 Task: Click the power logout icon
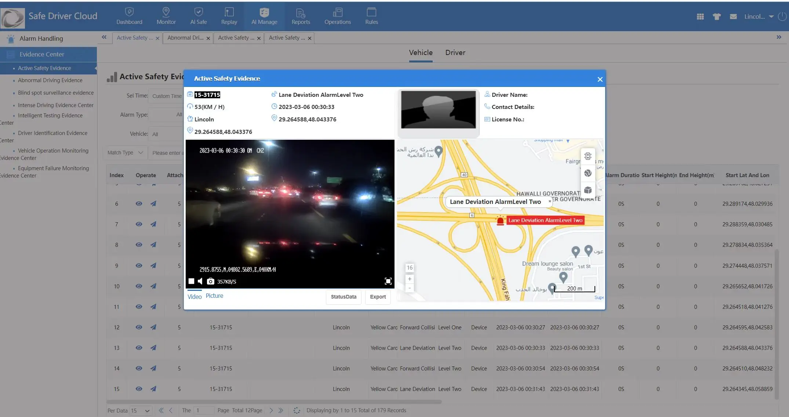click(x=782, y=17)
